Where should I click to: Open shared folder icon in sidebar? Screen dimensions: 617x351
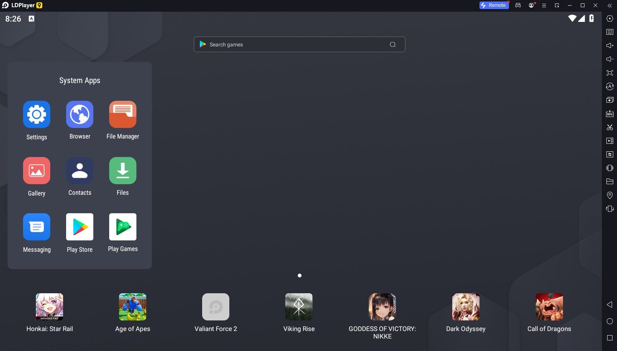tap(610, 182)
